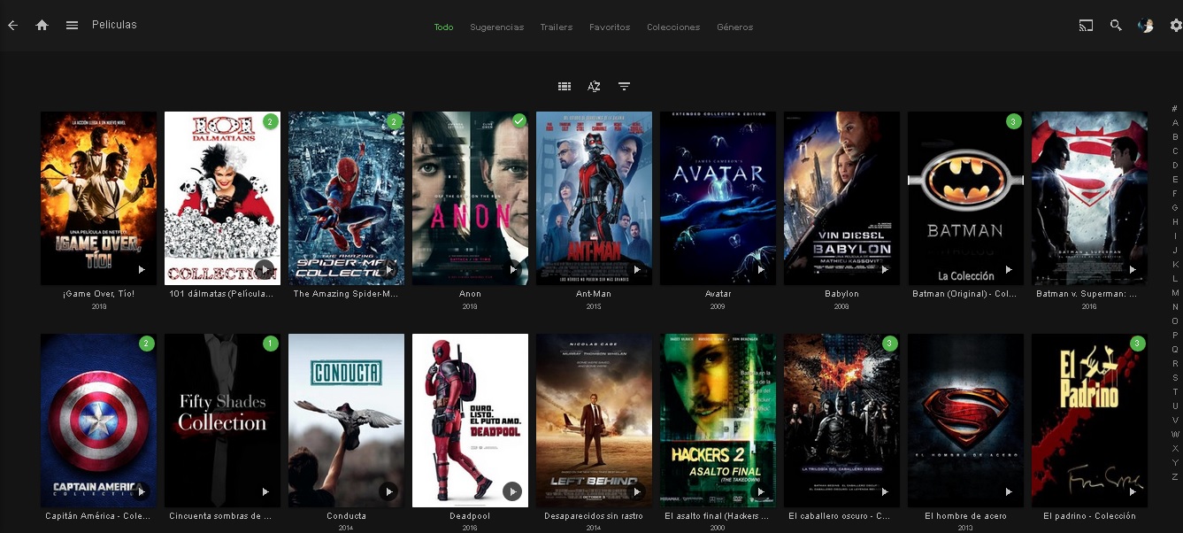The height and width of the screenshot is (533, 1183).
Task: Open the search magnifier icon
Action: point(1116,26)
